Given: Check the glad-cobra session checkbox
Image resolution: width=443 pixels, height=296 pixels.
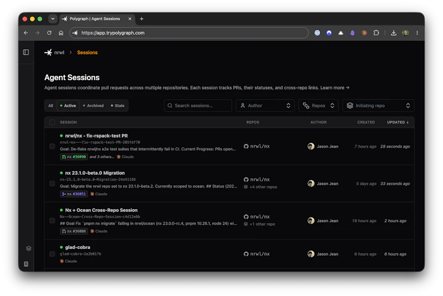Looking at the screenshot, I should [x=52, y=254].
